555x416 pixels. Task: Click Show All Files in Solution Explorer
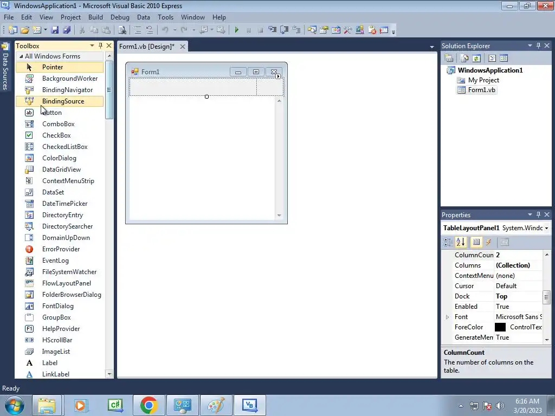pyautogui.click(x=464, y=58)
